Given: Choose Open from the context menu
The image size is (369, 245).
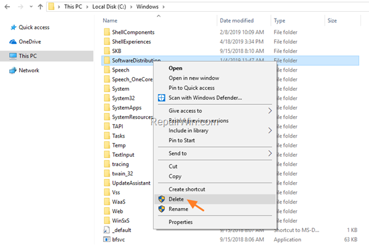Looking at the screenshot, I should [x=215, y=69].
